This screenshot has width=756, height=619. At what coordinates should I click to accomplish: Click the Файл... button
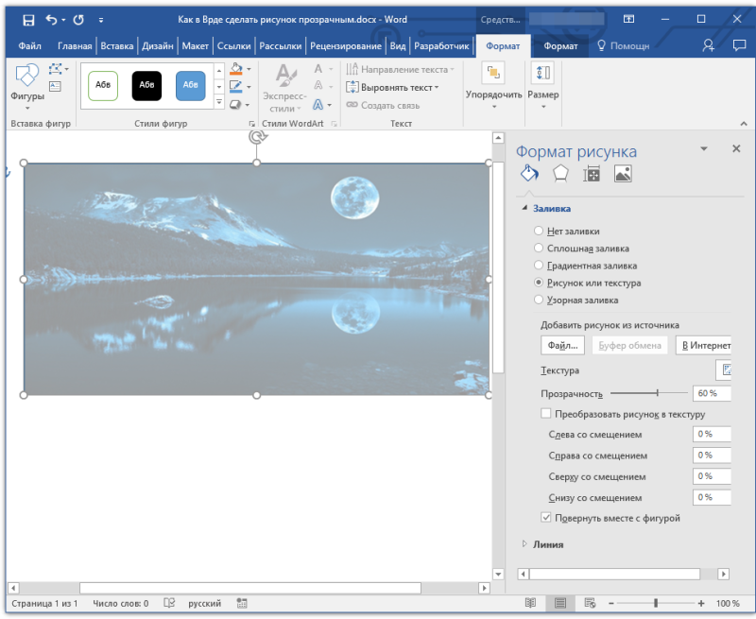(562, 345)
